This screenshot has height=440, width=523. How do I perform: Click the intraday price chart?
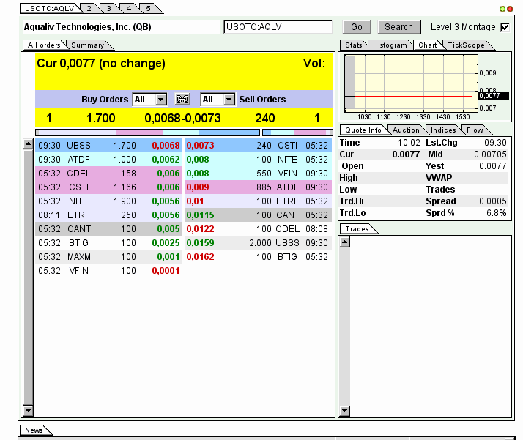click(412, 83)
